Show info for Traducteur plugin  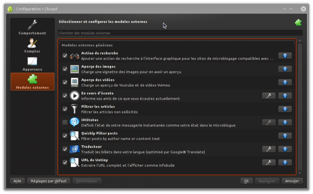click(x=285, y=149)
